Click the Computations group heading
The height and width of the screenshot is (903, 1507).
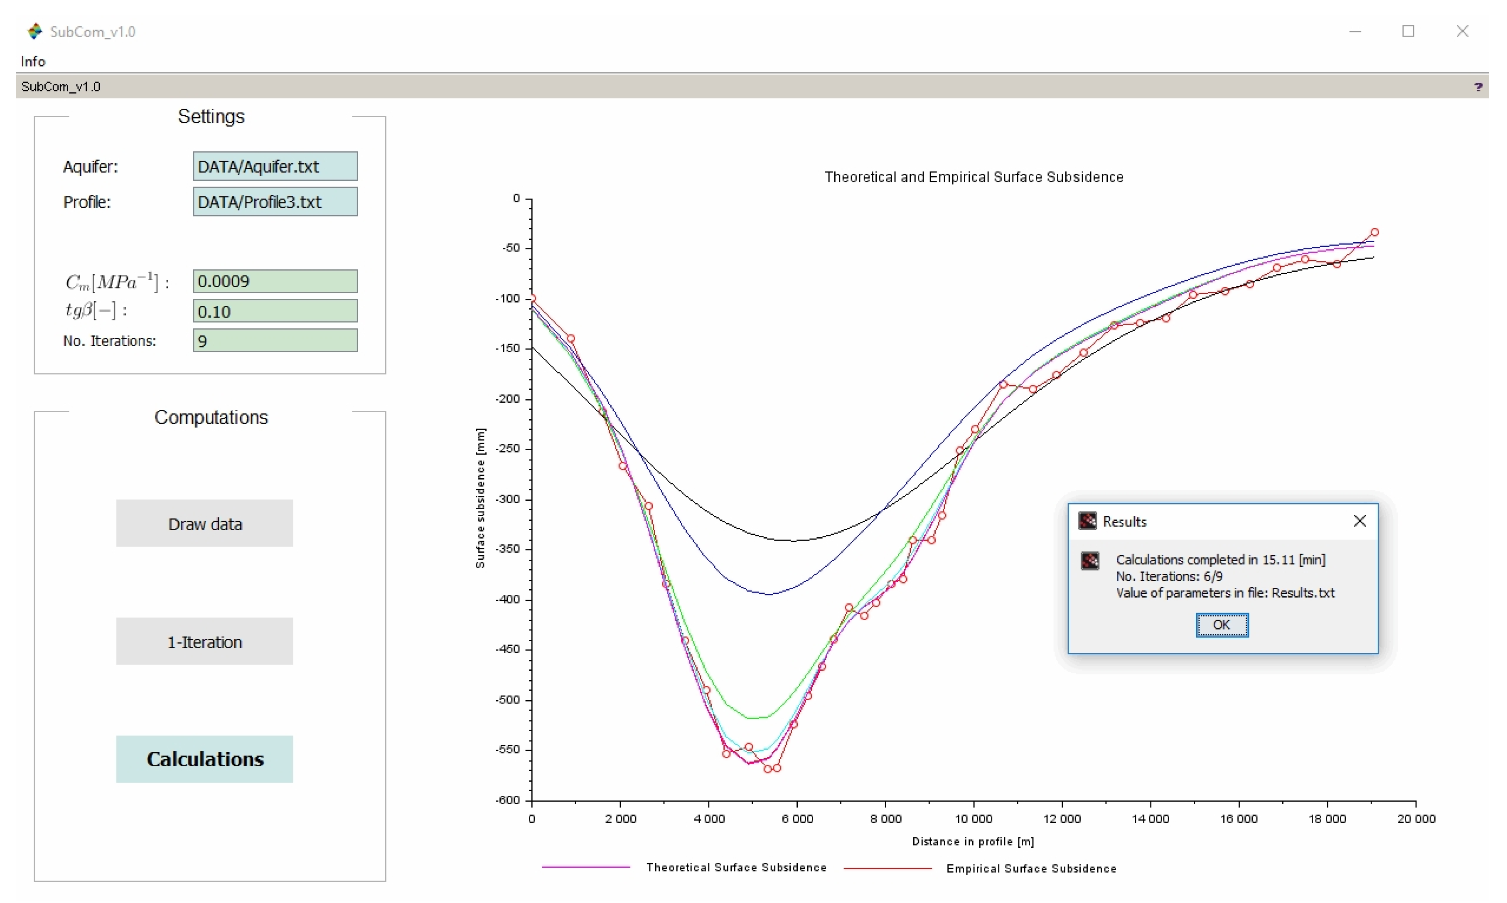point(211,417)
